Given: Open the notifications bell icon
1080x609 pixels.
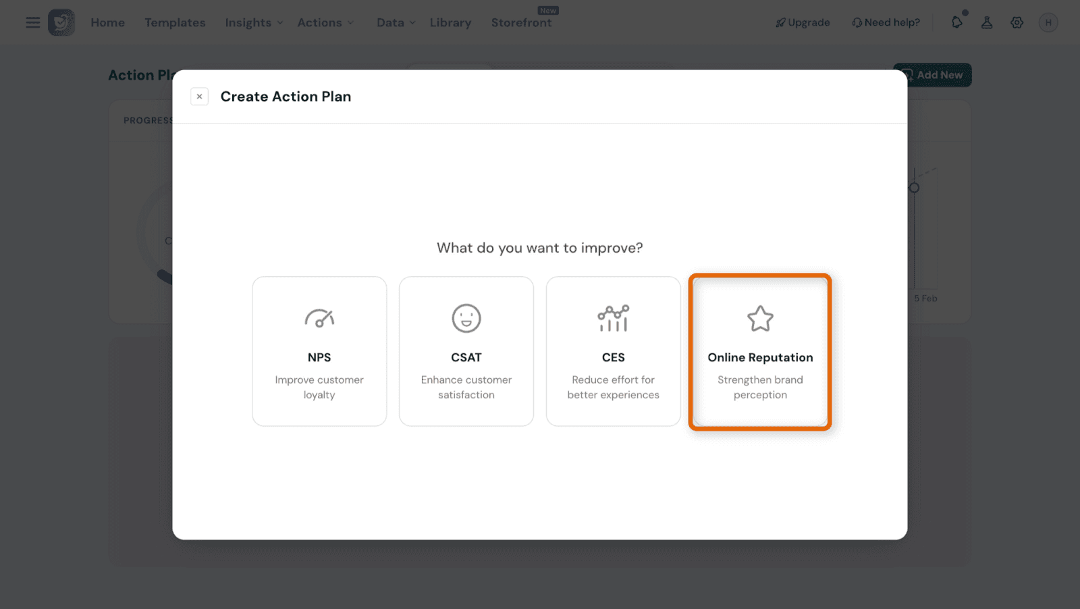Looking at the screenshot, I should [957, 22].
